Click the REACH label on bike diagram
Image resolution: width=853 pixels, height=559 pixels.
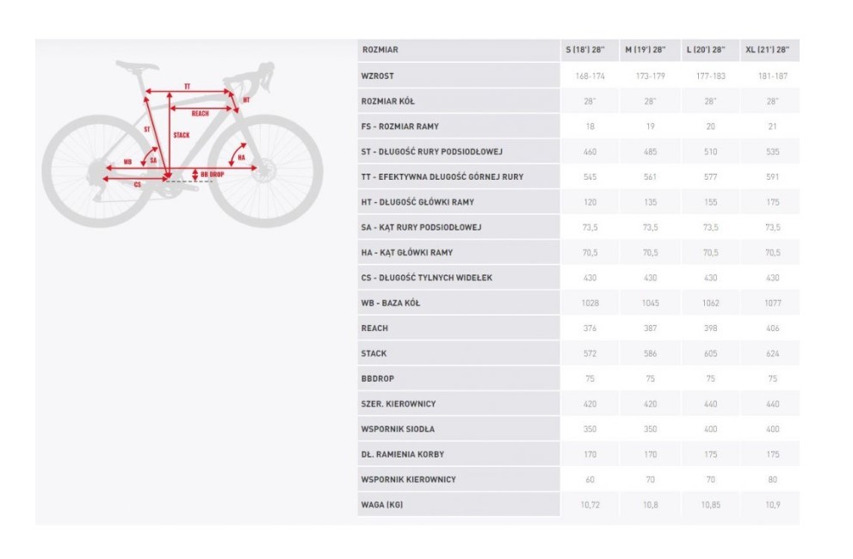click(201, 114)
